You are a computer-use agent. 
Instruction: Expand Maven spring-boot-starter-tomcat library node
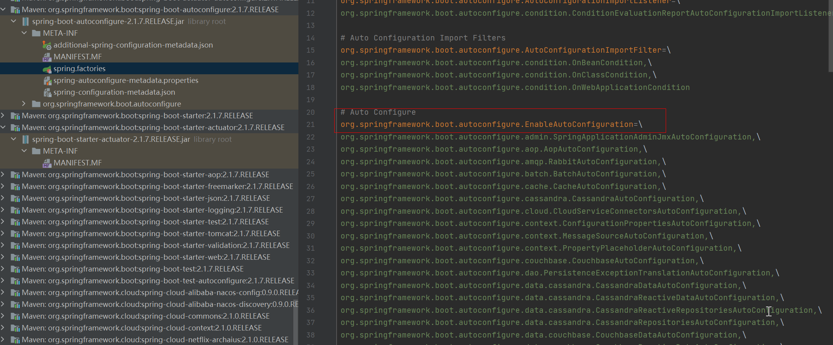point(3,233)
